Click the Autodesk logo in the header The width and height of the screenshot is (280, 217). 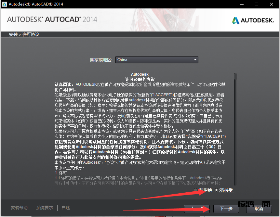click(x=253, y=20)
